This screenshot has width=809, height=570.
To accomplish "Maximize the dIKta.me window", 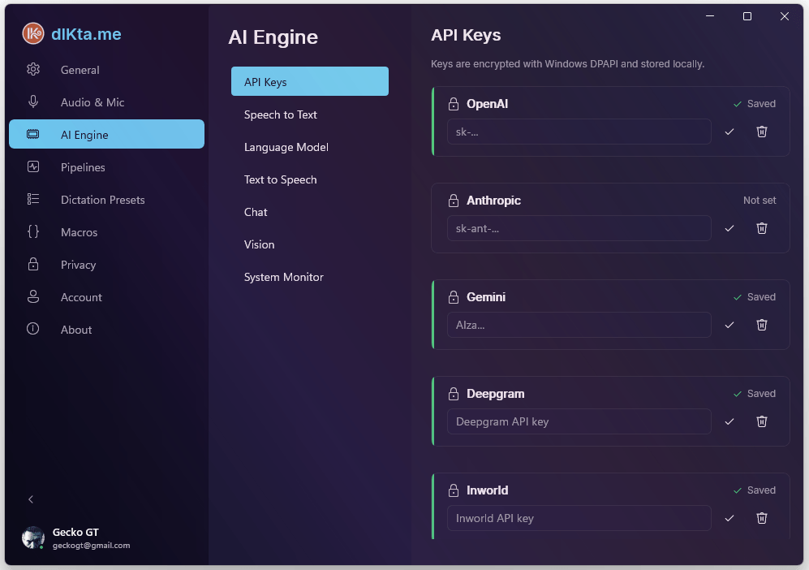I will (x=747, y=16).
